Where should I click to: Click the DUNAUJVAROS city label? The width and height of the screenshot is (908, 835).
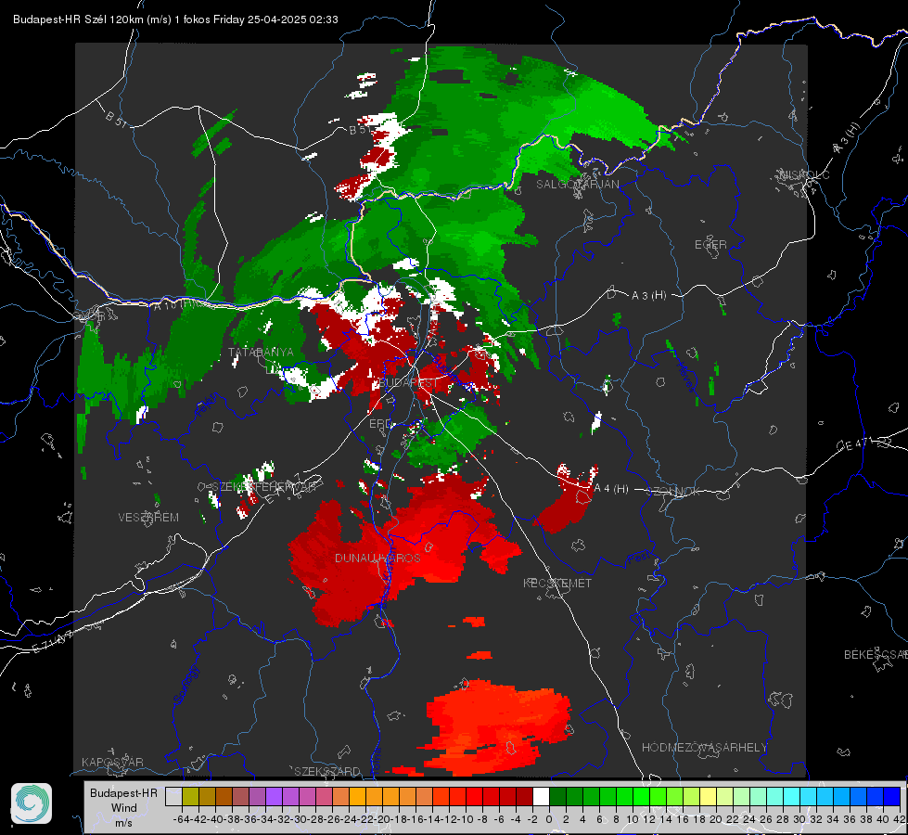(377, 558)
